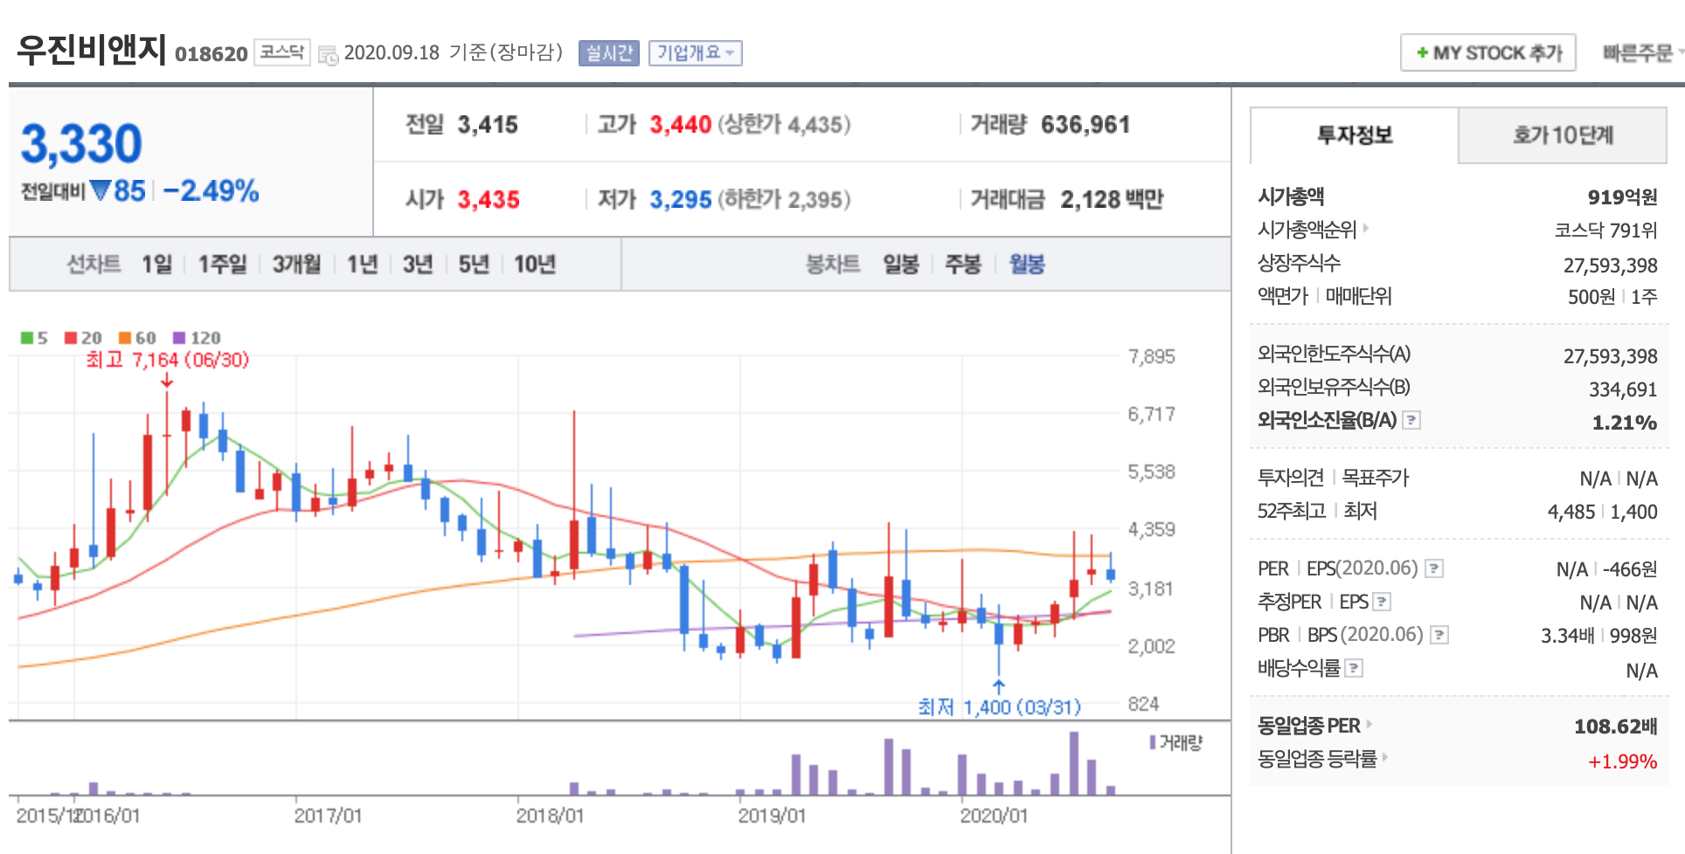
Task: Click the 52주최고 value 4,485
Action: pyautogui.click(x=1571, y=512)
